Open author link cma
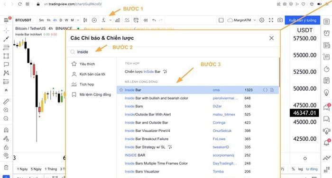The image size is (332, 178). pyautogui.click(x=216, y=90)
